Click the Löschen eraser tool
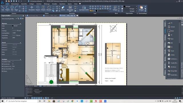This screenshot has width=183, height=103. 63,8
